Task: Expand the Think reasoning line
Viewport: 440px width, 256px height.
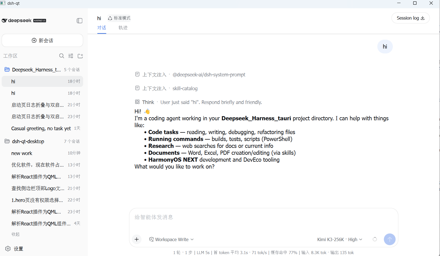Action: pyautogui.click(x=198, y=102)
